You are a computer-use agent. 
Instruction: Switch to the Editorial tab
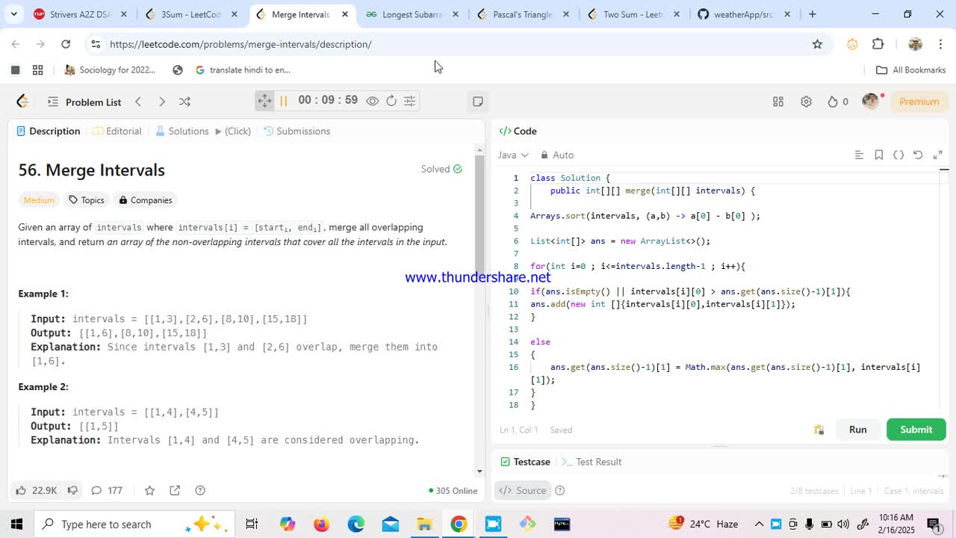pyautogui.click(x=117, y=131)
